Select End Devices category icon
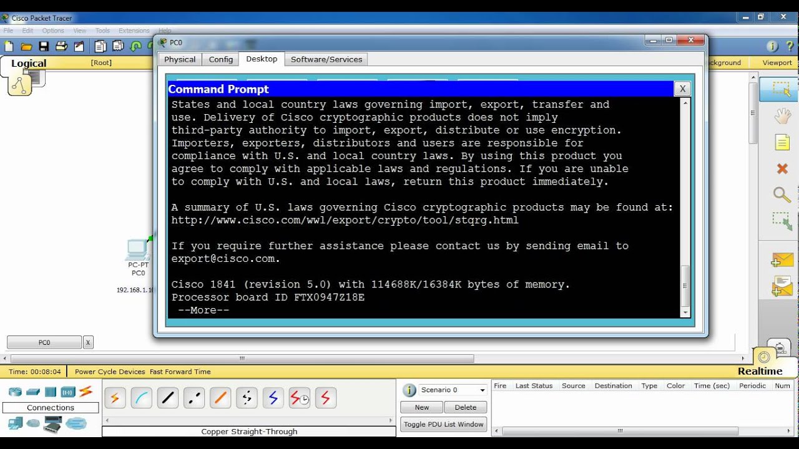Viewport: 799px width, 449px height. [15, 424]
